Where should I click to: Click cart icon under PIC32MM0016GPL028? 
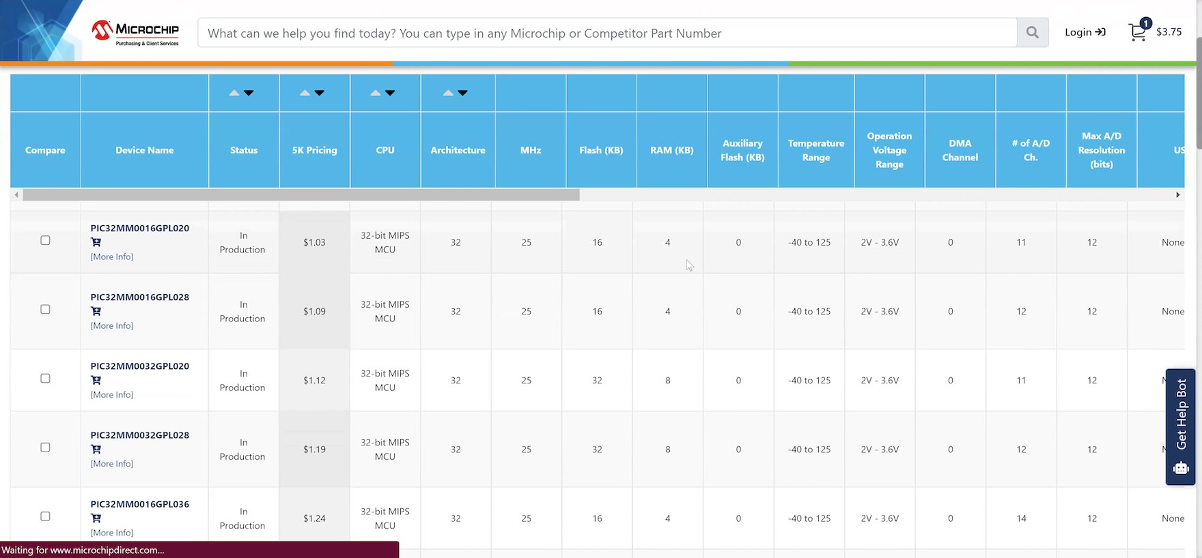pyautogui.click(x=96, y=311)
